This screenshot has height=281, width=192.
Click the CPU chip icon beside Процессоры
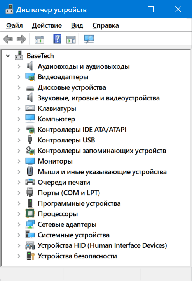click(x=30, y=213)
